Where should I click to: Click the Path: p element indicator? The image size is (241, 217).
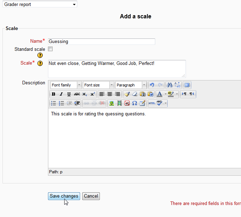(x=61, y=172)
